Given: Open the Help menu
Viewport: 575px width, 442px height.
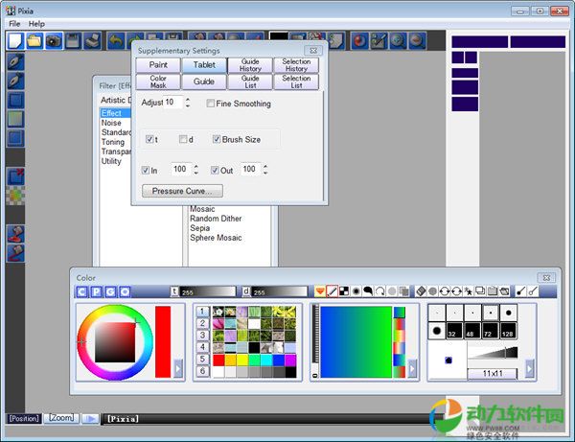Looking at the screenshot, I should [36, 23].
